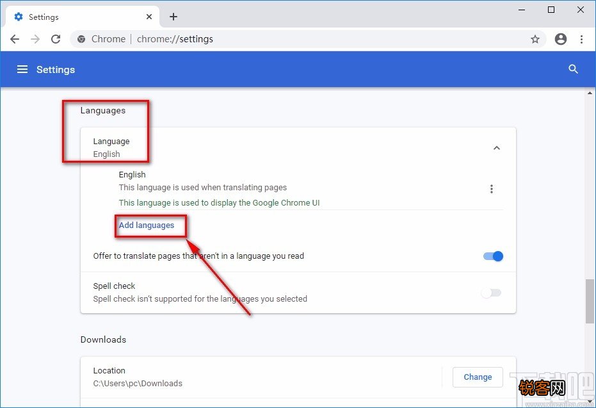Toggle offer to translate pages switch

point(493,256)
